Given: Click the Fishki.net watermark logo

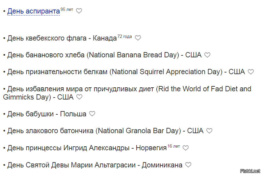Looking at the screenshot, I should pos(250,171).
